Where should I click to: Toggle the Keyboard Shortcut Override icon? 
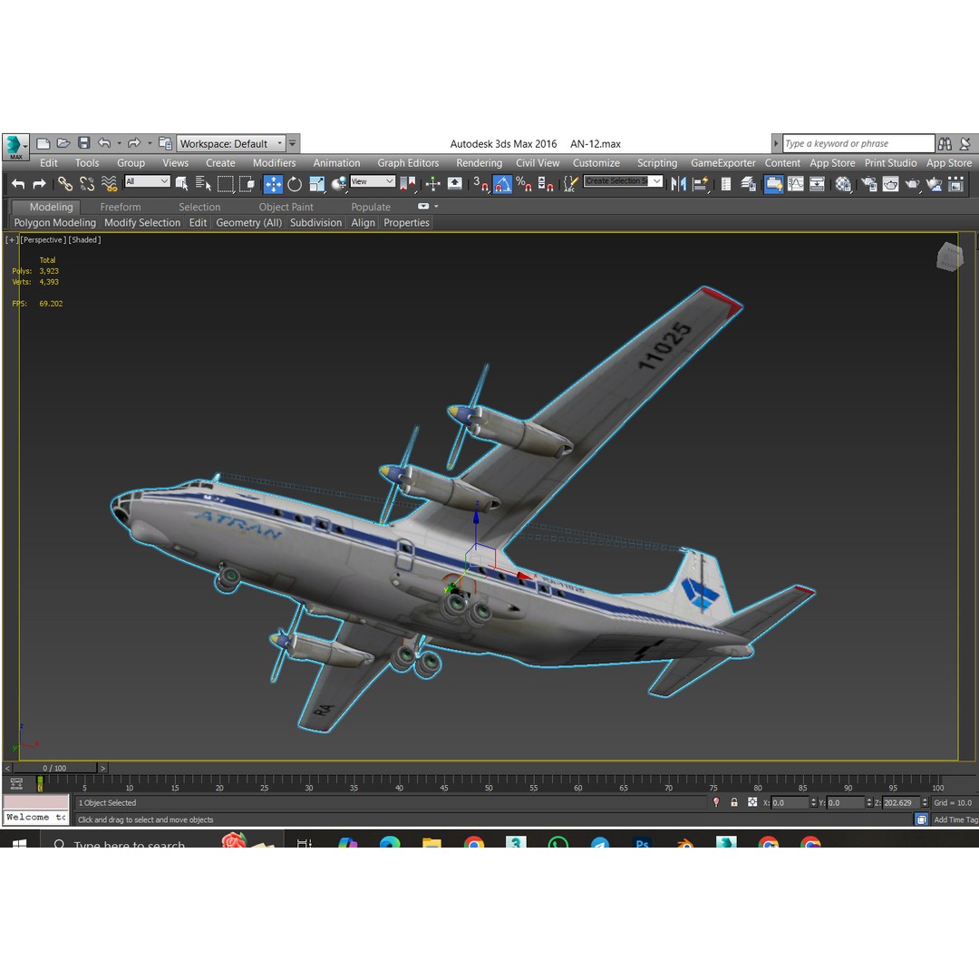(x=455, y=183)
